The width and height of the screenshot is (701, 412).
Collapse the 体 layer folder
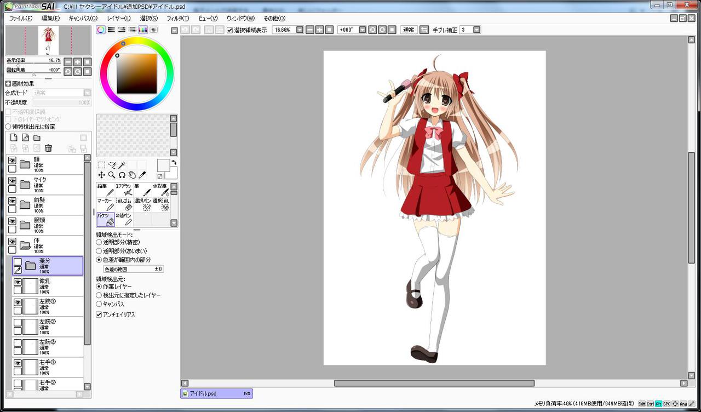pos(25,245)
